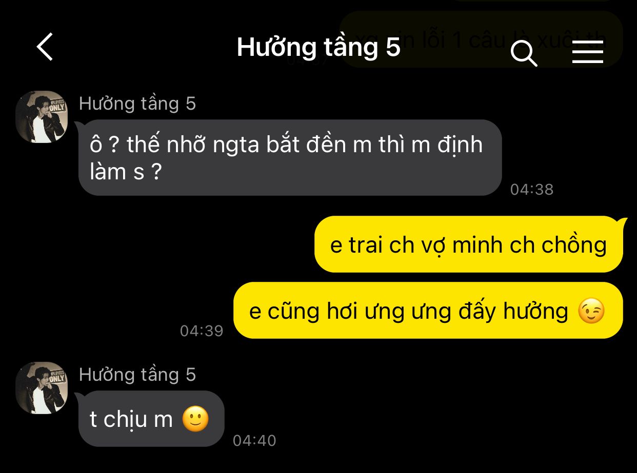Tap the 04:38 timestamp
The image size is (637, 473).
click(x=532, y=190)
